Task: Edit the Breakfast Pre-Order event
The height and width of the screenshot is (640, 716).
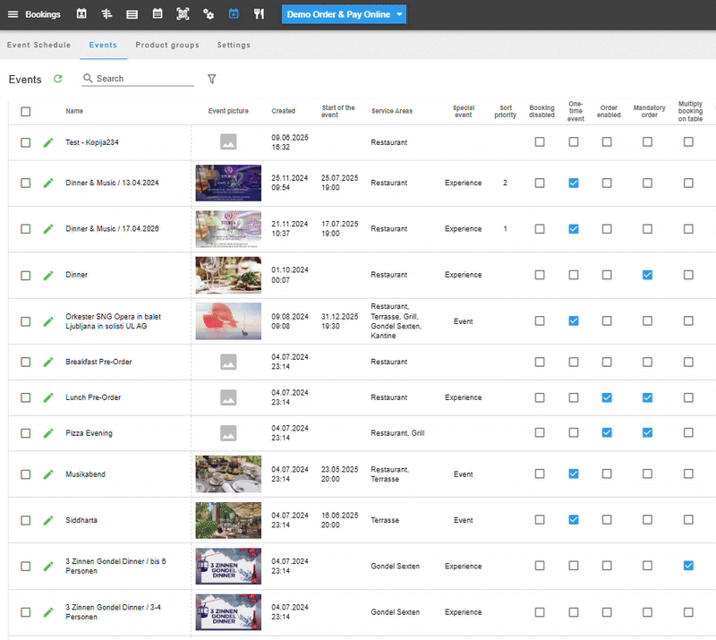Action: point(48,363)
